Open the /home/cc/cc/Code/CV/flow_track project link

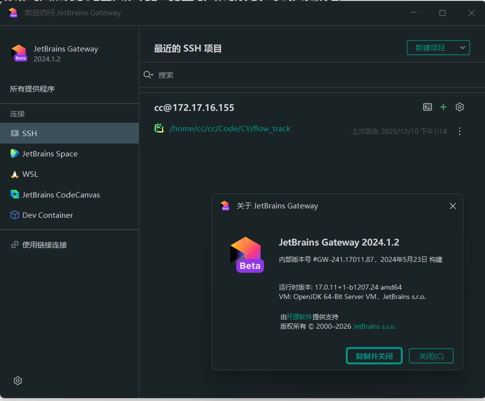coord(230,129)
